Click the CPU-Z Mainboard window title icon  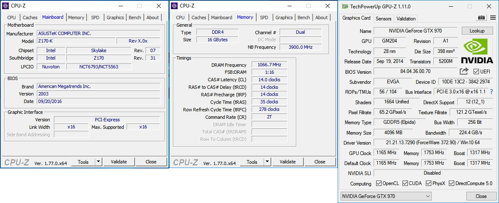(5, 5)
